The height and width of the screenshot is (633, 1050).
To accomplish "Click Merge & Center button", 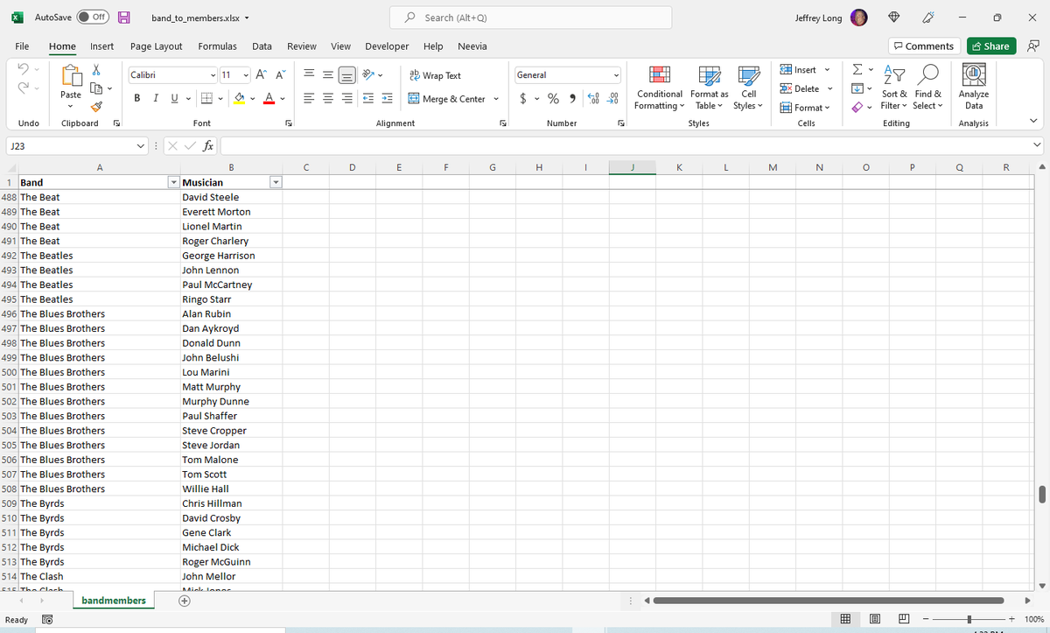I will click(446, 99).
